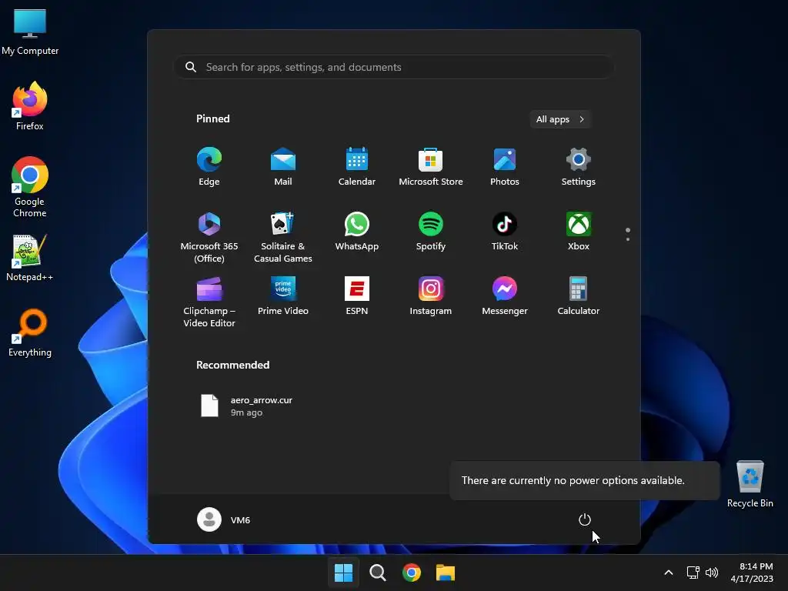Open recommended file aero_arrow.cur
The width and height of the screenshot is (788, 591).
point(246,406)
